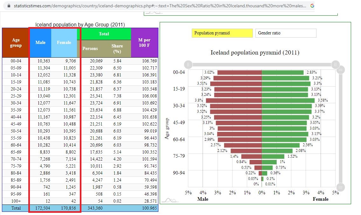Click the Age group column header
The width and height of the screenshot is (361, 215).
(x=16, y=43)
